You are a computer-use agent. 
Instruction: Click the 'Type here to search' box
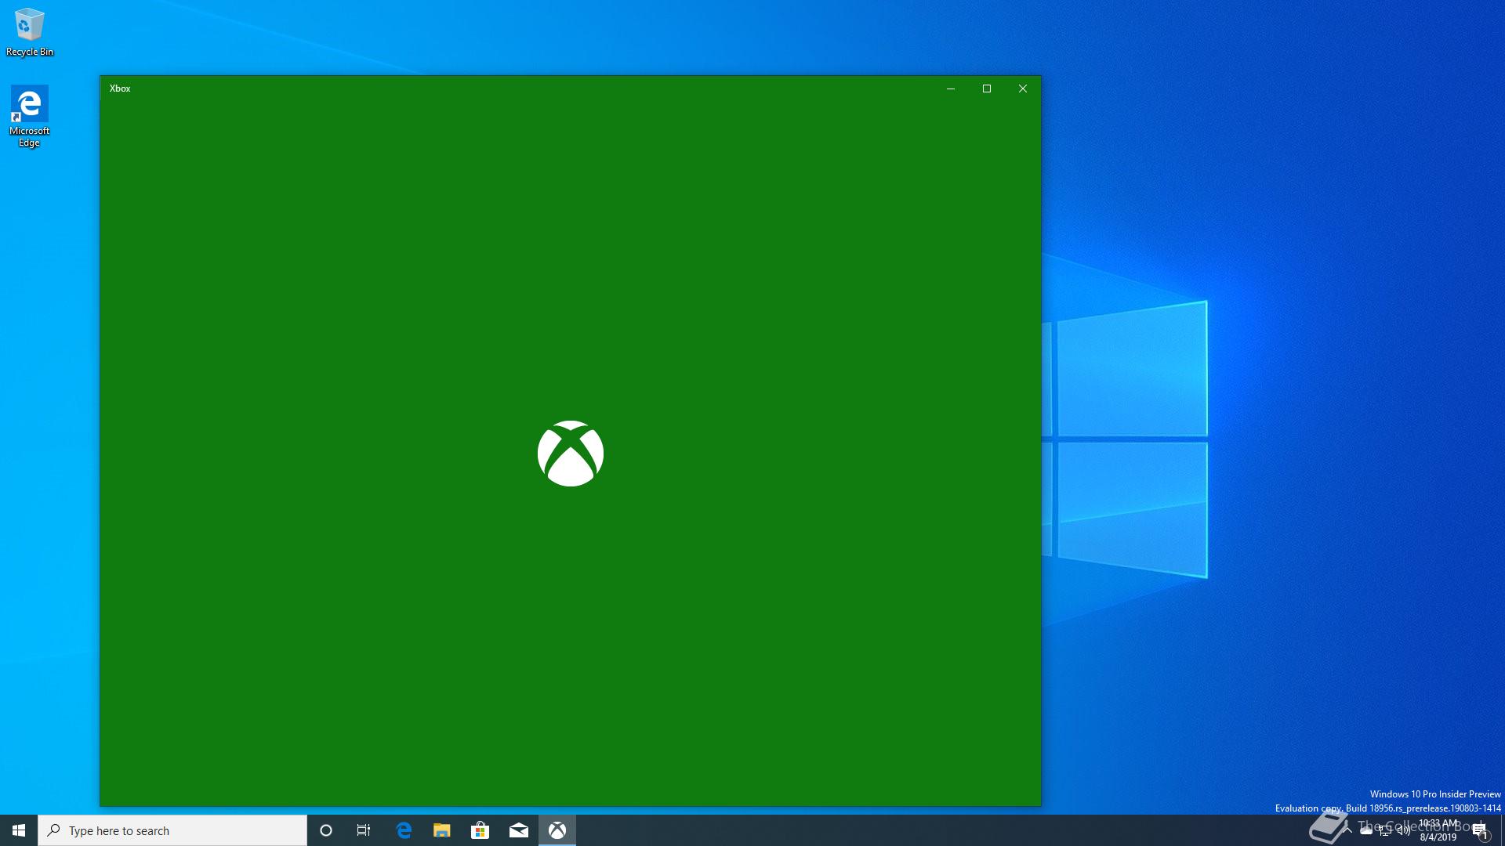pyautogui.click(x=172, y=830)
